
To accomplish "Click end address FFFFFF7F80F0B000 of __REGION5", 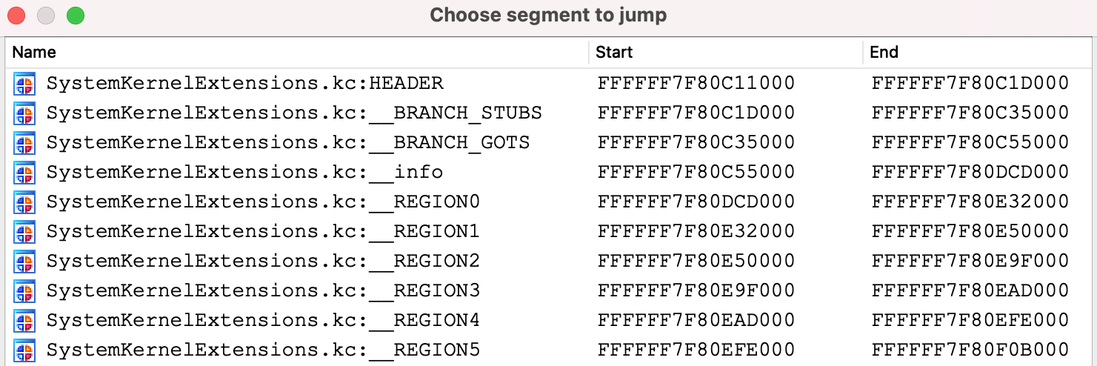I will point(970,350).
